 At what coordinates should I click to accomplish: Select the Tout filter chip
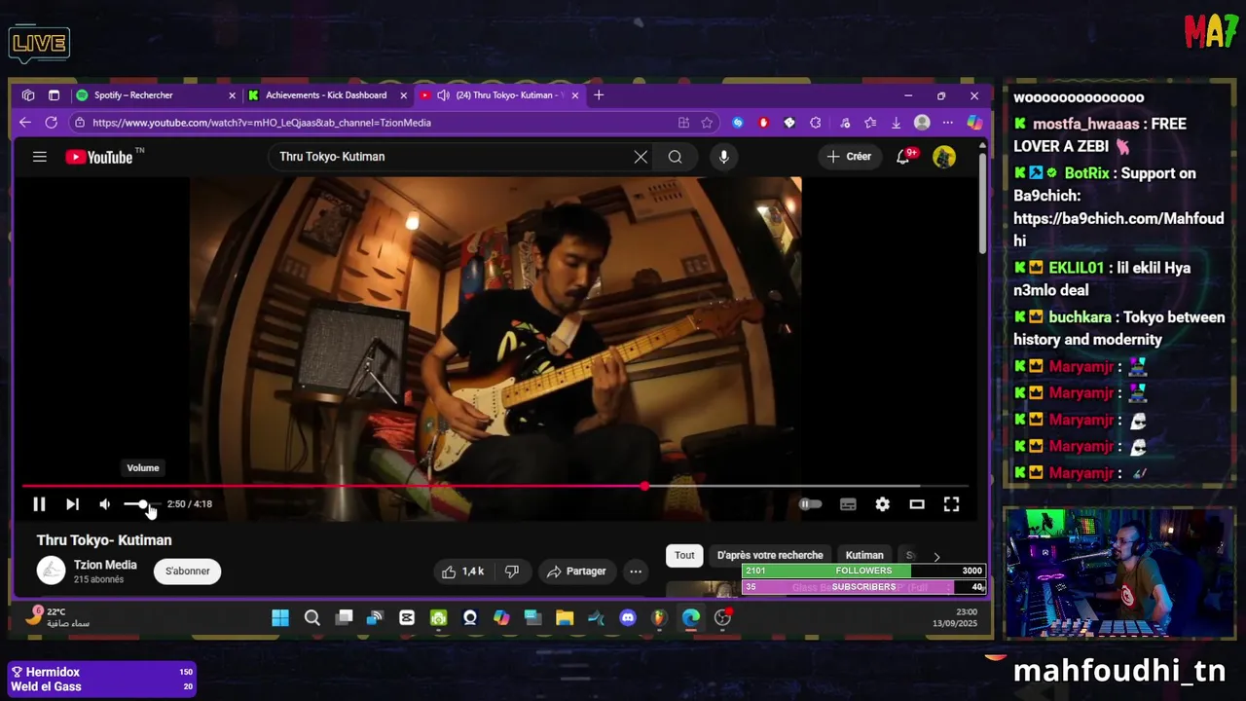[684, 555]
